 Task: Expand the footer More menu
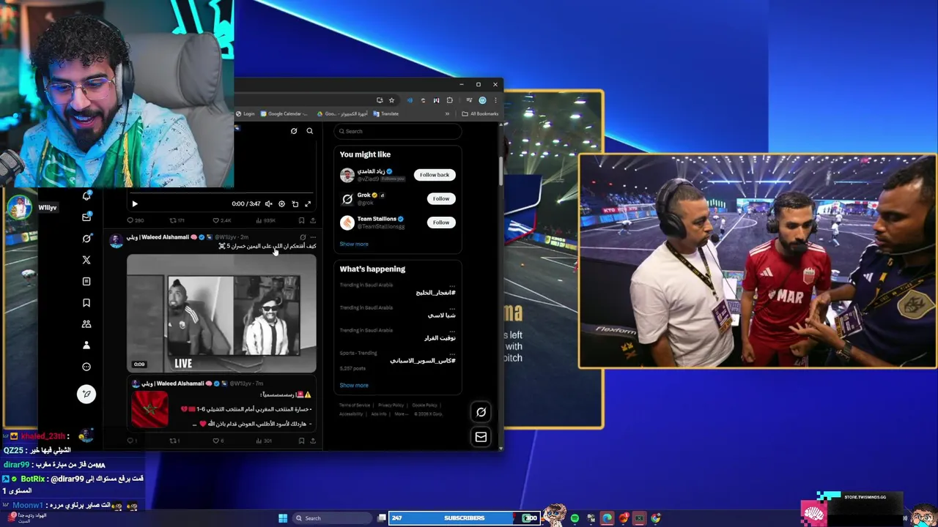click(401, 414)
